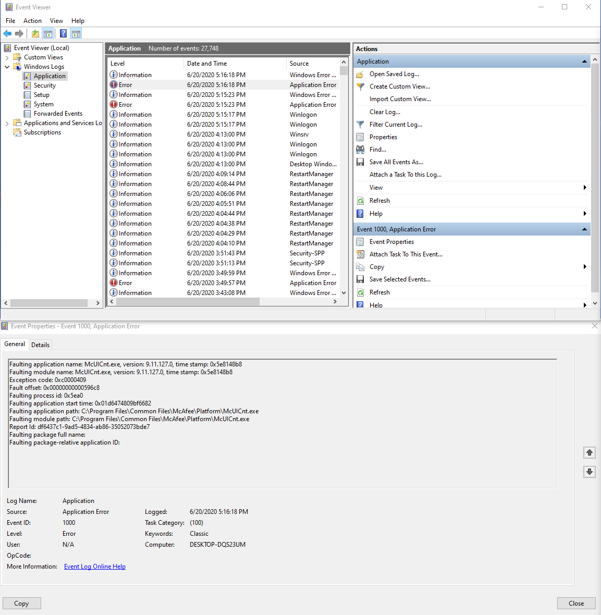The image size is (601, 615).
Task: Click the Event Viewer (Local) root icon
Action: [7, 48]
